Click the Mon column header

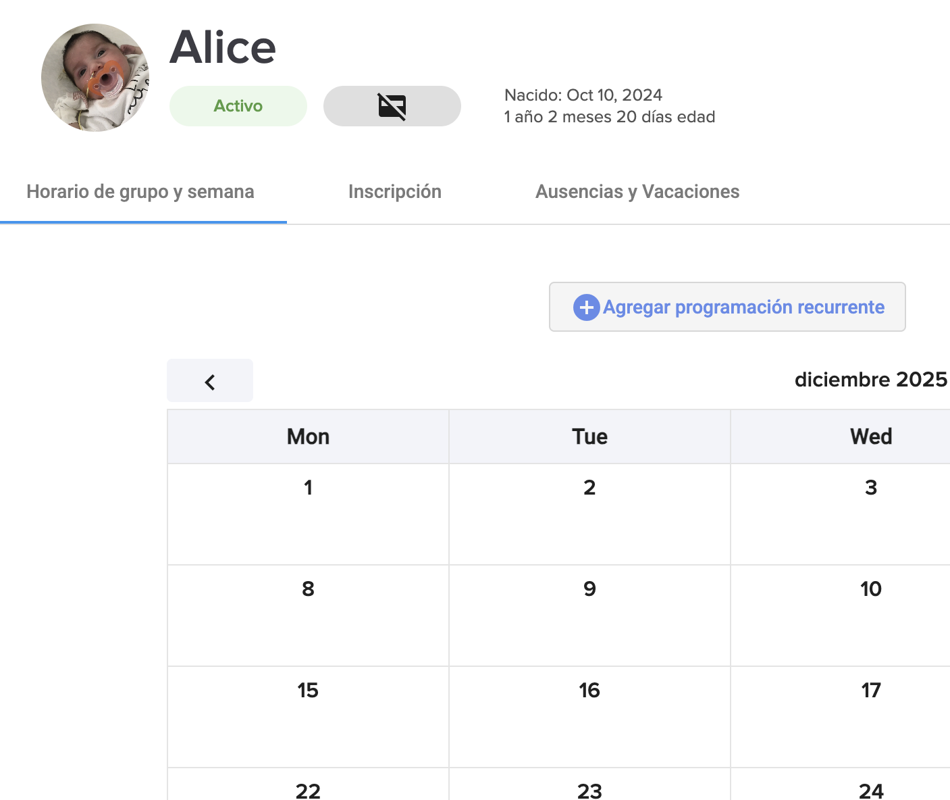pyautogui.click(x=308, y=436)
